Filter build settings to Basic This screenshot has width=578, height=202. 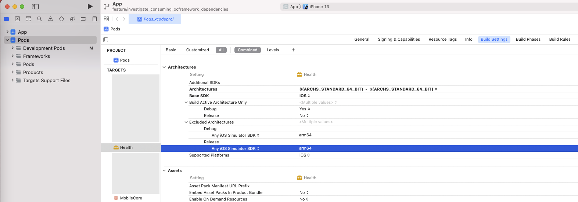click(x=171, y=50)
